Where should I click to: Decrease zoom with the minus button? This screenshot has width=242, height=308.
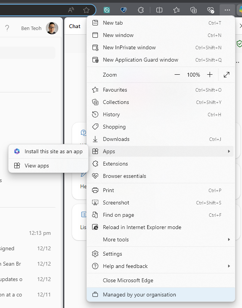pos(177,75)
